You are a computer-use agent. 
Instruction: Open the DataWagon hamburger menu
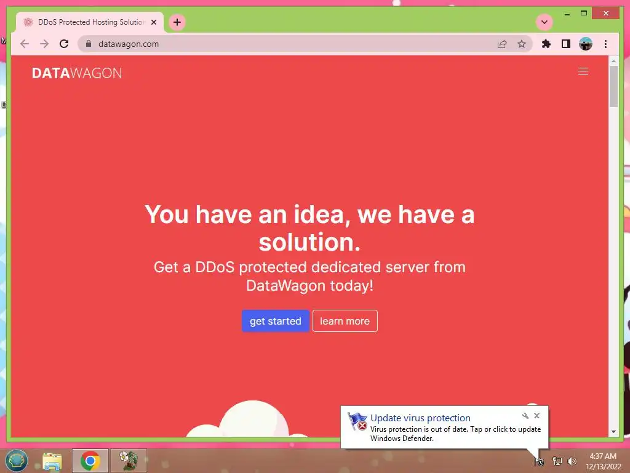pos(583,71)
